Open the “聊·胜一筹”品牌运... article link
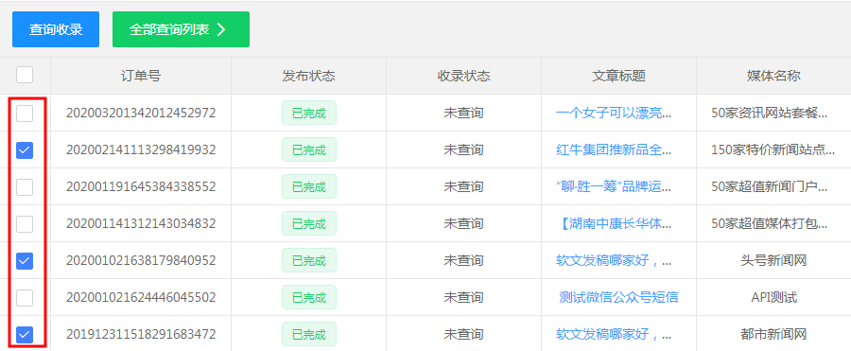The image size is (851, 351). [614, 187]
